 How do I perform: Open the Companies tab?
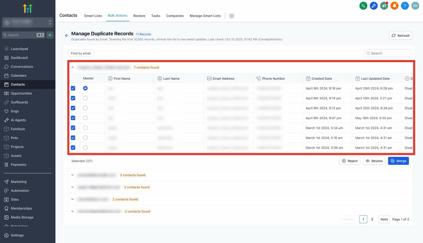(x=175, y=16)
